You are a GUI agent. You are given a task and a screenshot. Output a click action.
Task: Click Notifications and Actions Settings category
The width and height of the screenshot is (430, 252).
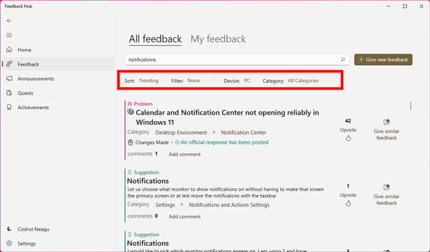(x=229, y=205)
